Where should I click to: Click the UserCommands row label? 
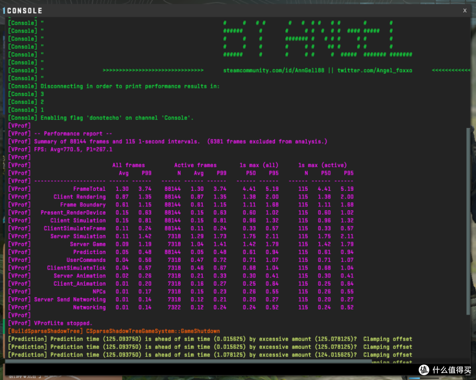coord(86,259)
